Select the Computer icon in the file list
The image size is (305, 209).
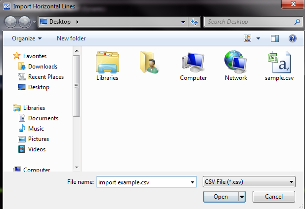[193, 66]
